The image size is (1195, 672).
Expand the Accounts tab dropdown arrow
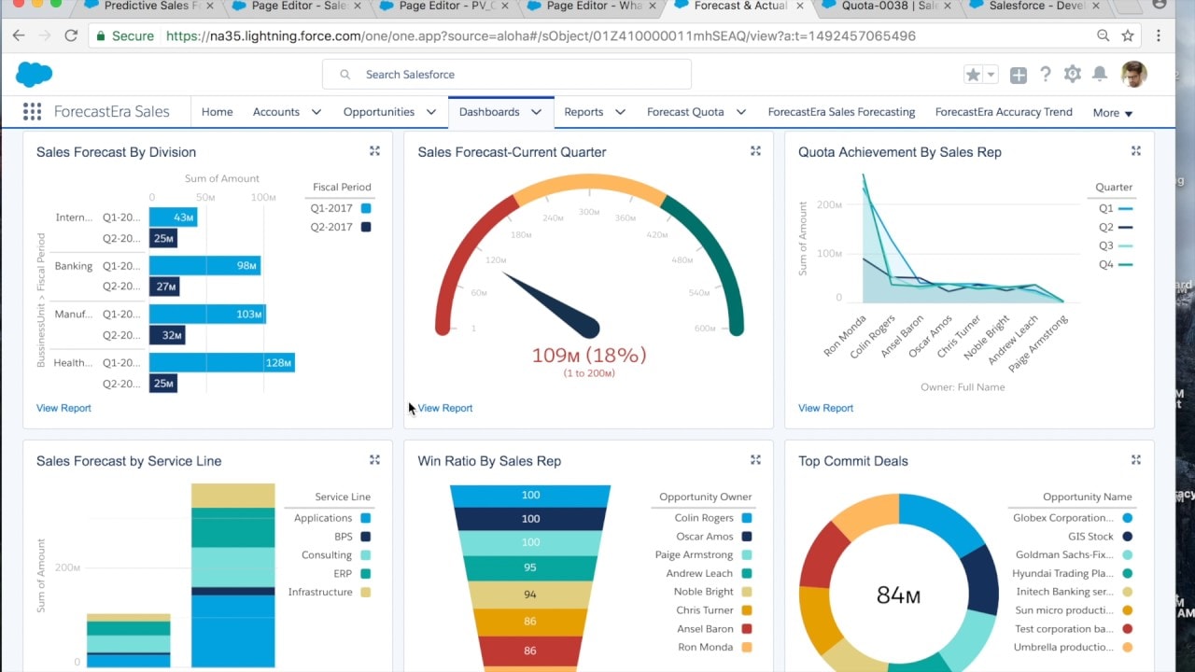(x=316, y=112)
